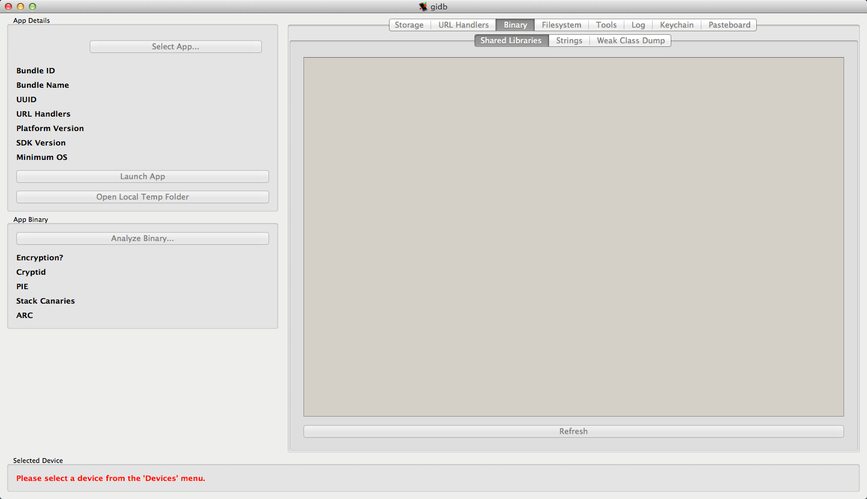Open the URL Handlers tab
The image size is (867, 499).
pyautogui.click(x=463, y=25)
